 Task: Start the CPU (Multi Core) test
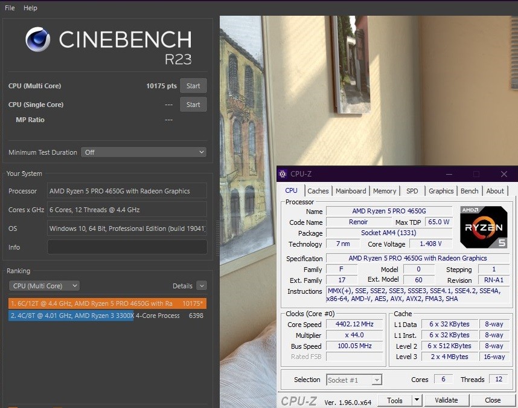[193, 86]
